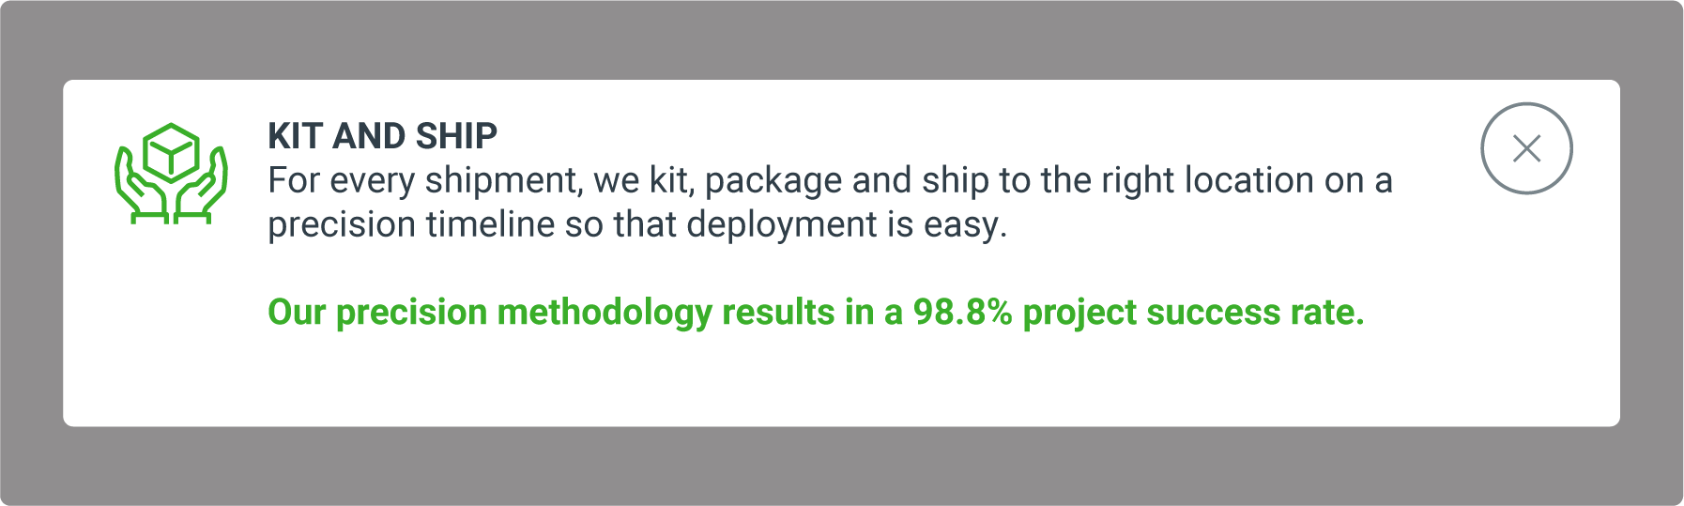Close the Kit and Ship popup
1684x506 pixels.
pyautogui.click(x=1526, y=148)
